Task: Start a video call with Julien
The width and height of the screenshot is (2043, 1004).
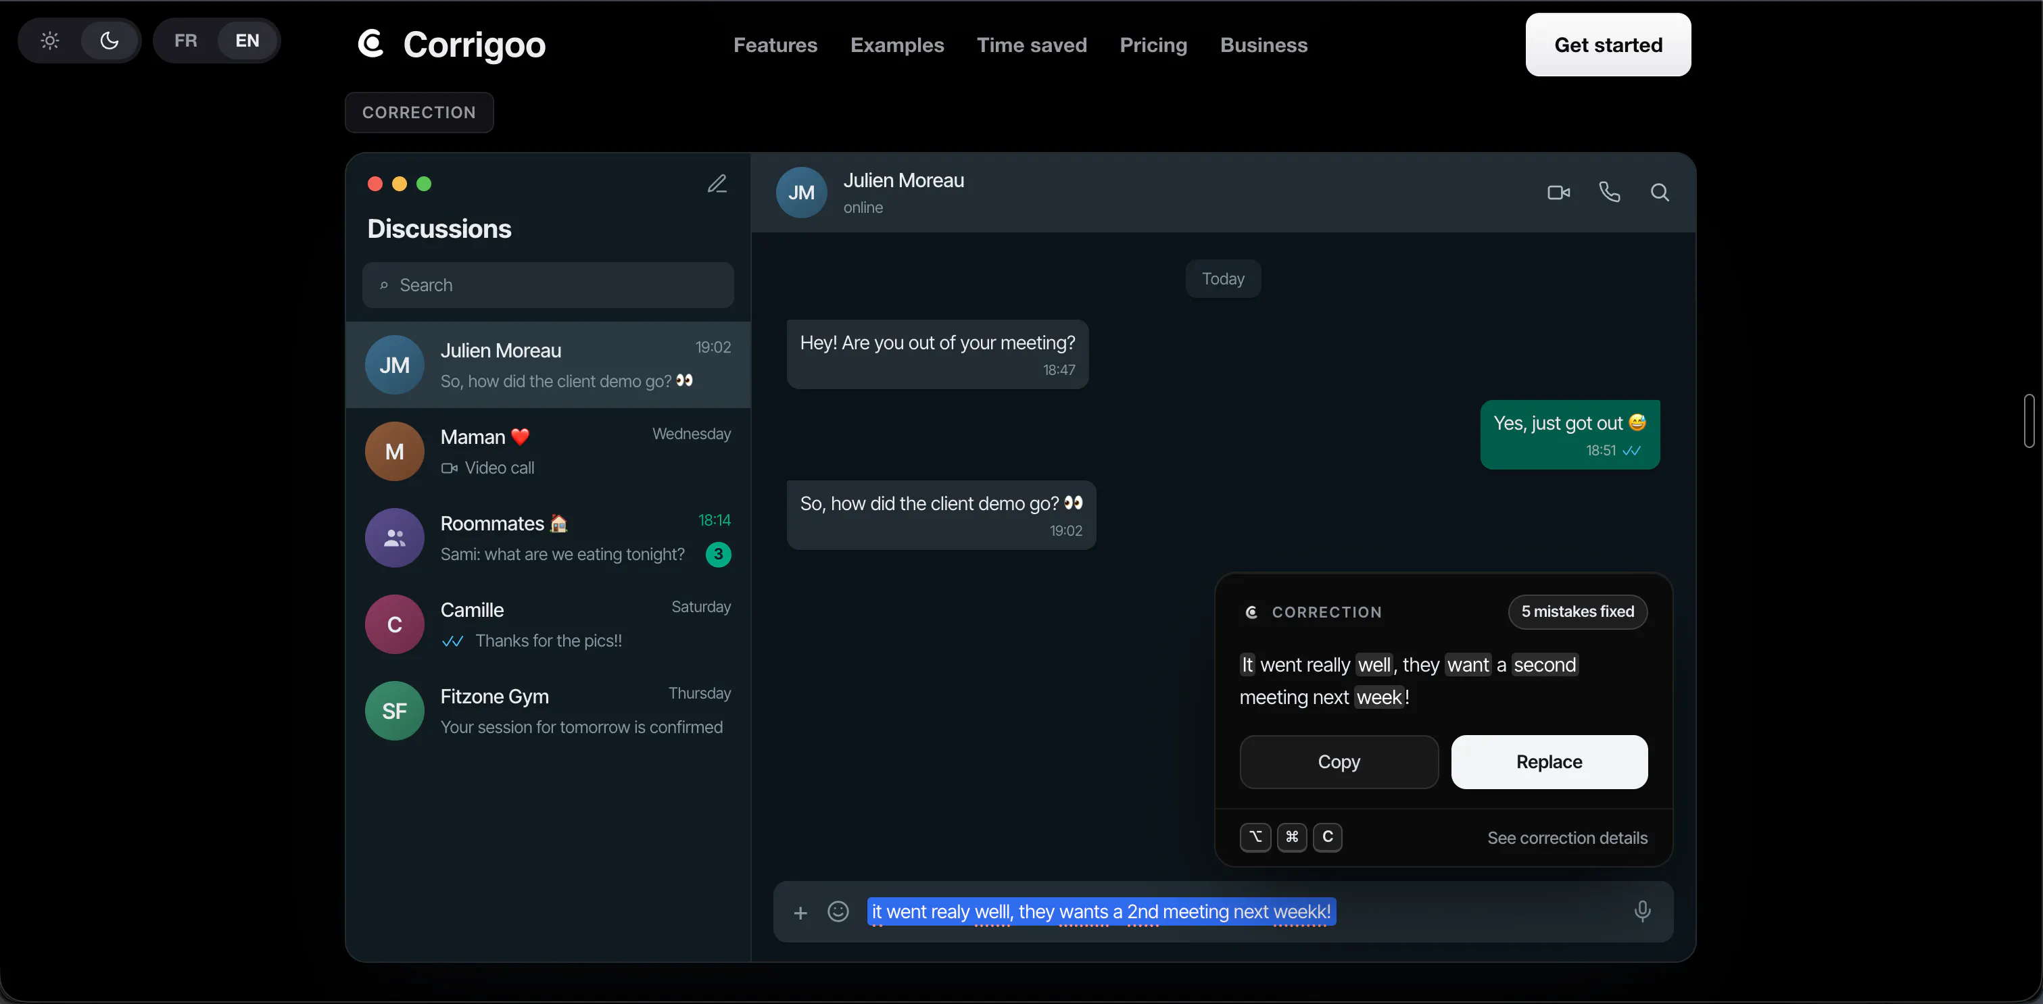Action: tap(1558, 193)
